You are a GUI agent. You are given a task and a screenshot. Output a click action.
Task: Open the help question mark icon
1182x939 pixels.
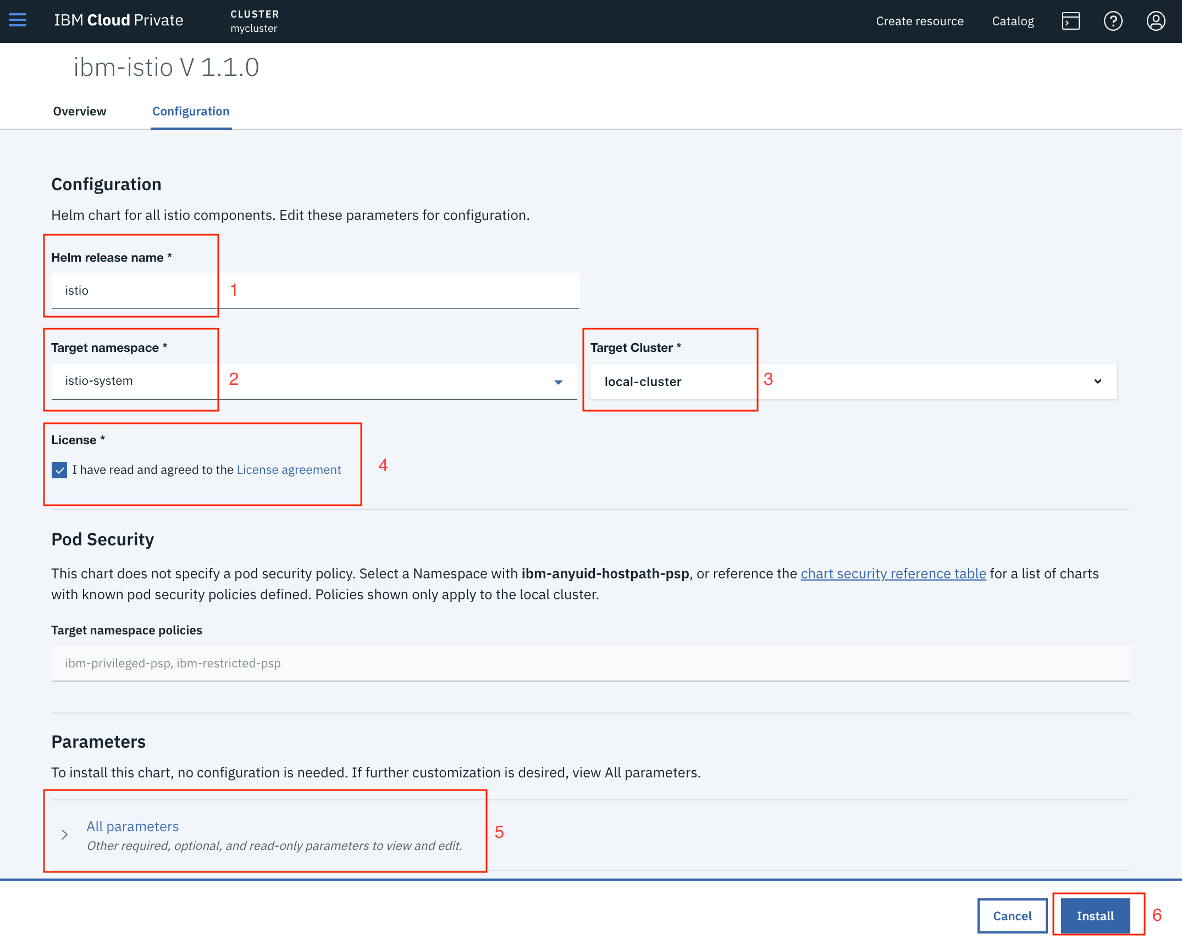(x=1113, y=21)
